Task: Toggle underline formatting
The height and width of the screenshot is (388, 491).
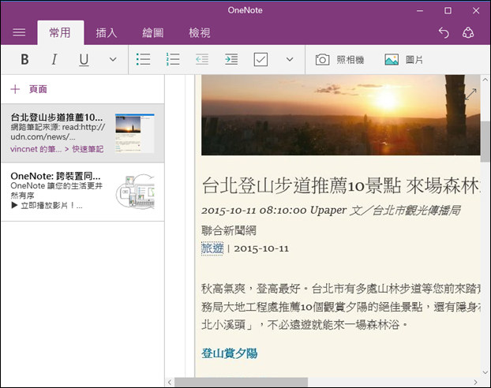Action: [84, 59]
